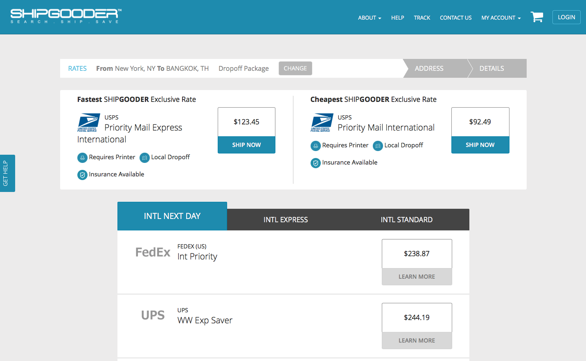The height and width of the screenshot is (361, 586).
Task: Open the GET HELP side panel
Action: click(7, 173)
